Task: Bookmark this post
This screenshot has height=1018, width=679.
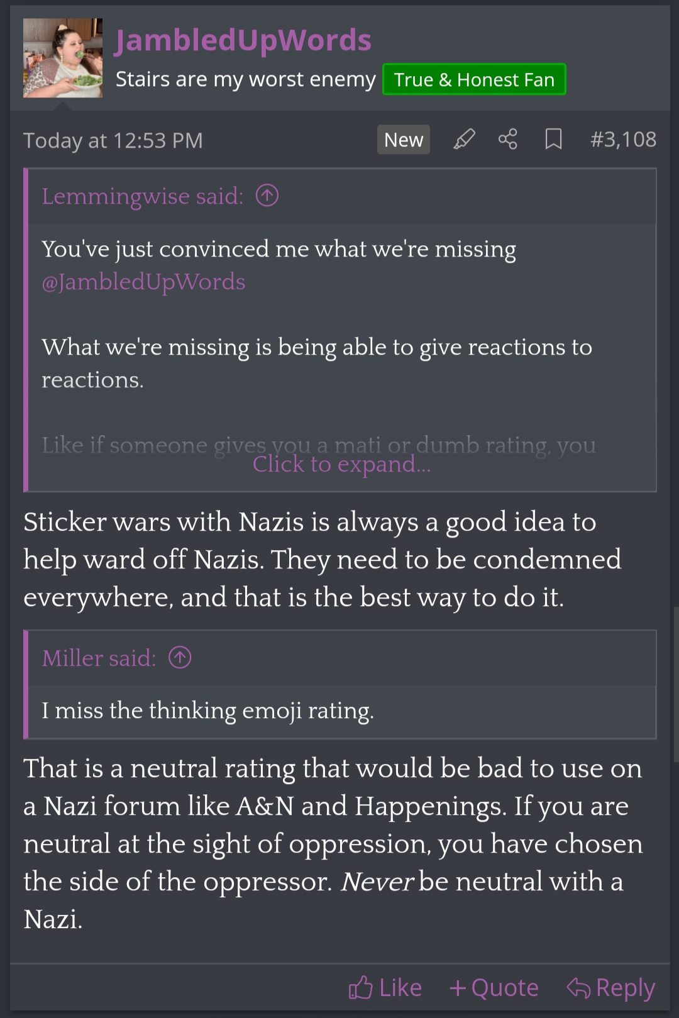Action: (x=553, y=139)
